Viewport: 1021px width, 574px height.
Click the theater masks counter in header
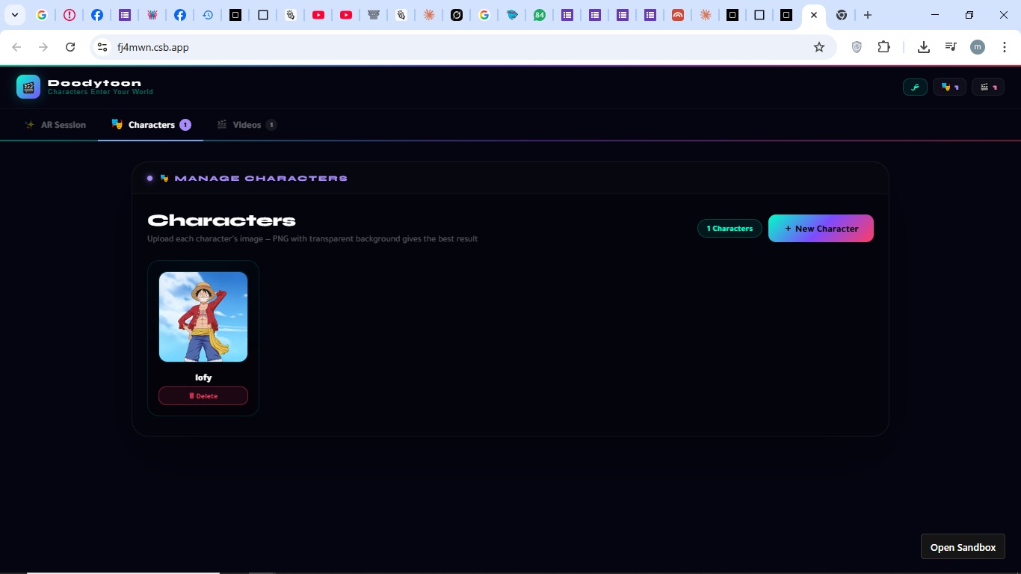(x=949, y=87)
